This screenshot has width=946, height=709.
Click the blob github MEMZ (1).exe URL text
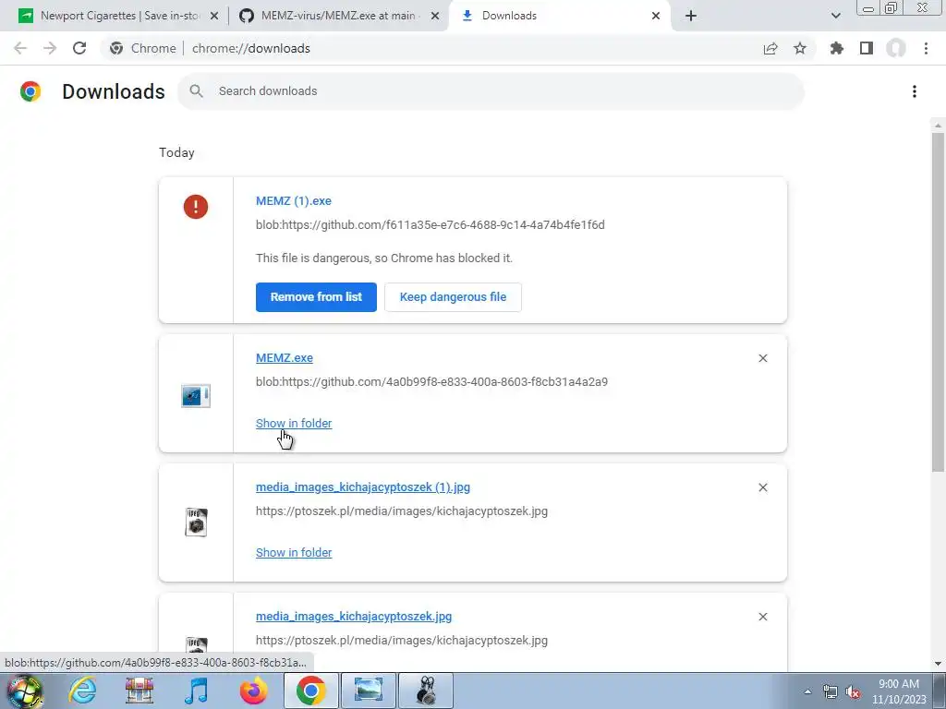click(x=431, y=225)
